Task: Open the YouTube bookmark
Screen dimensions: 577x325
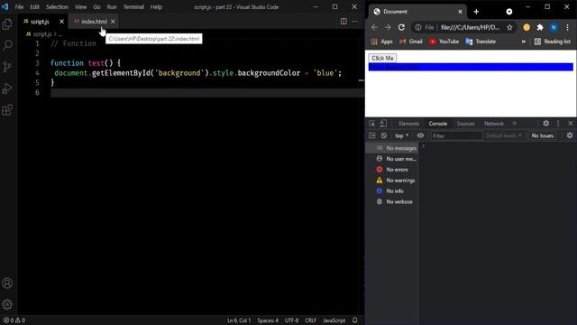Action: click(x=444, y=42)
